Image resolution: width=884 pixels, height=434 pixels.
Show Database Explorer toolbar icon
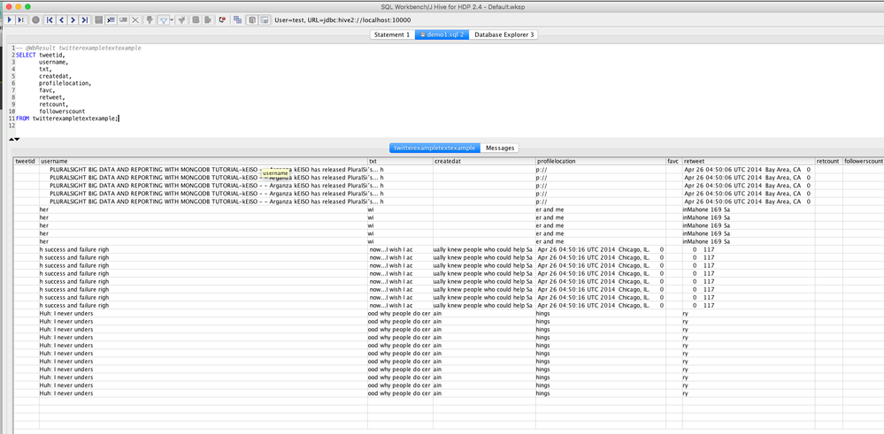[252, 19]
